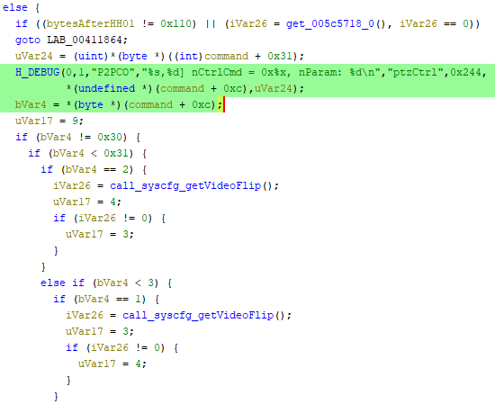The image size is (495, 404).
Task: Select the undefined type cast keyword
Action: pos(106,88)
